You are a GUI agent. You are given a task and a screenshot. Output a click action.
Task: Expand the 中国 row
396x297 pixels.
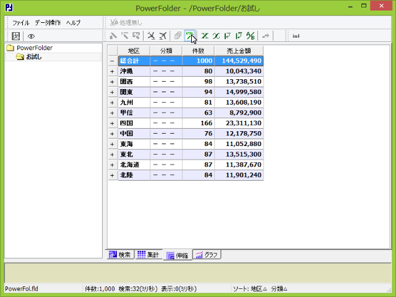tap(113, 134)
